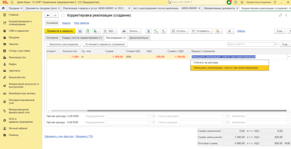Click Провести и закрыть button

60,31
